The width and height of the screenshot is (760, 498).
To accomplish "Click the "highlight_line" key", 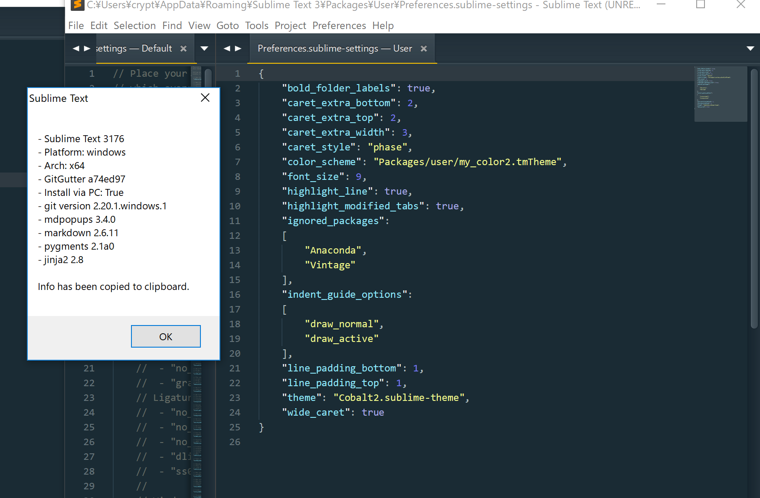I will (327, 191).
